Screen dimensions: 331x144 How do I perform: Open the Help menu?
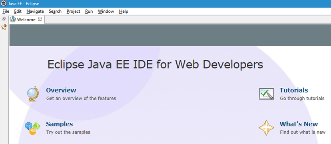tap(124, 11)
